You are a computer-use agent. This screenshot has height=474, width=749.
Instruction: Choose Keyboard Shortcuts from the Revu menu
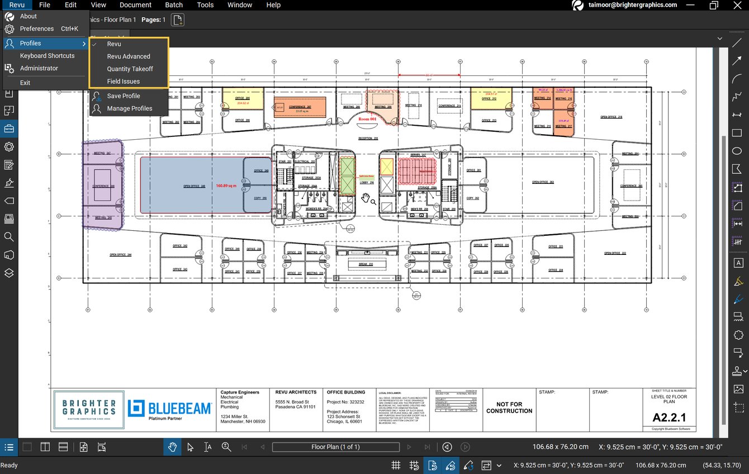pos(48,55)
